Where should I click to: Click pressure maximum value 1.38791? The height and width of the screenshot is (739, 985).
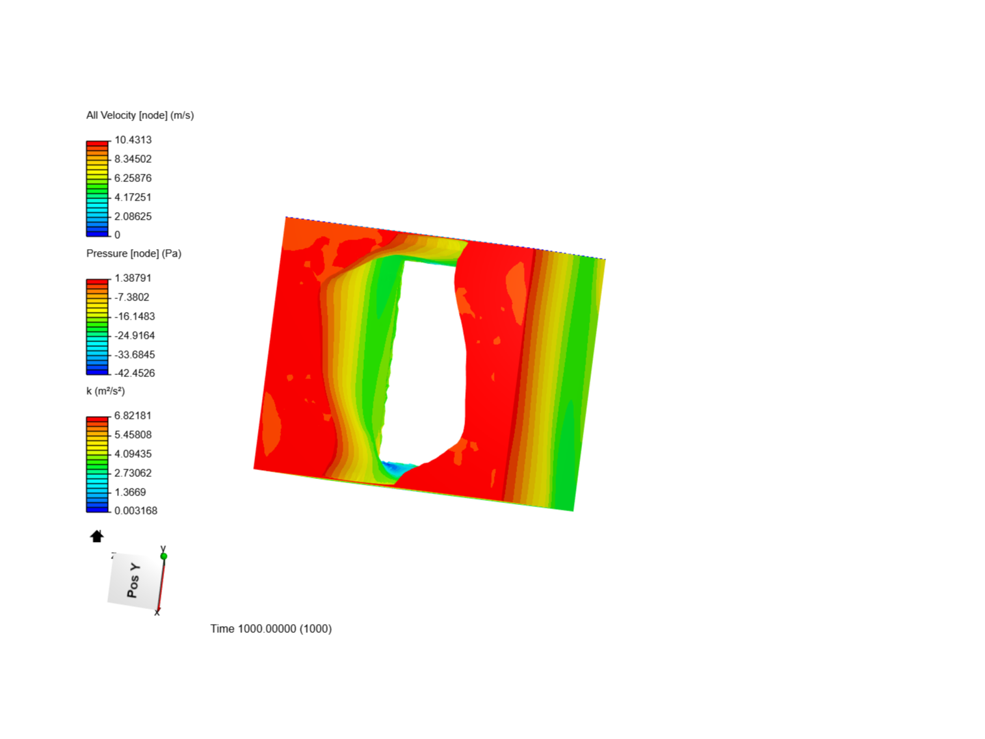pyautogui.click(x=133, y=278)
